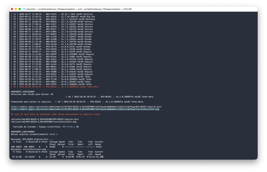Select row 23 Sonoma 14.7.8.23H730
The height and width of the screenshot is (172, 267).
[51, 44]
